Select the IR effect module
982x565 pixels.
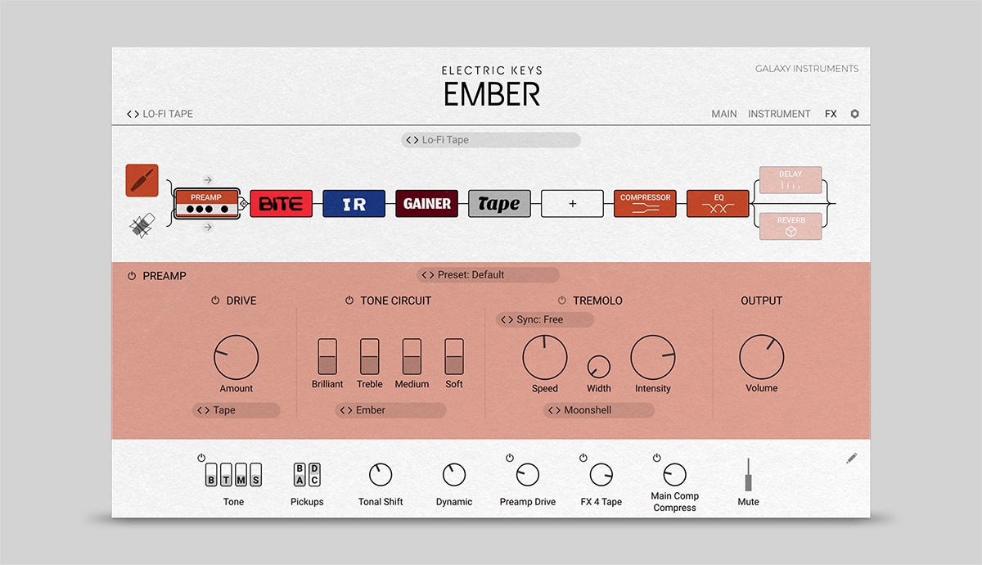pyautogui.click(x=354, y=204)
